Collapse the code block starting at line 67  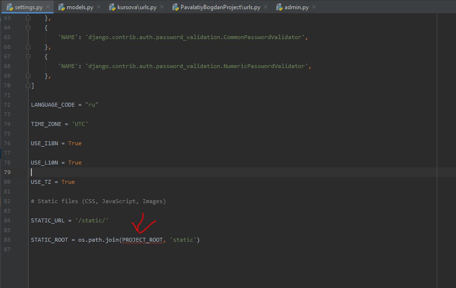click(x=28, y=56)
